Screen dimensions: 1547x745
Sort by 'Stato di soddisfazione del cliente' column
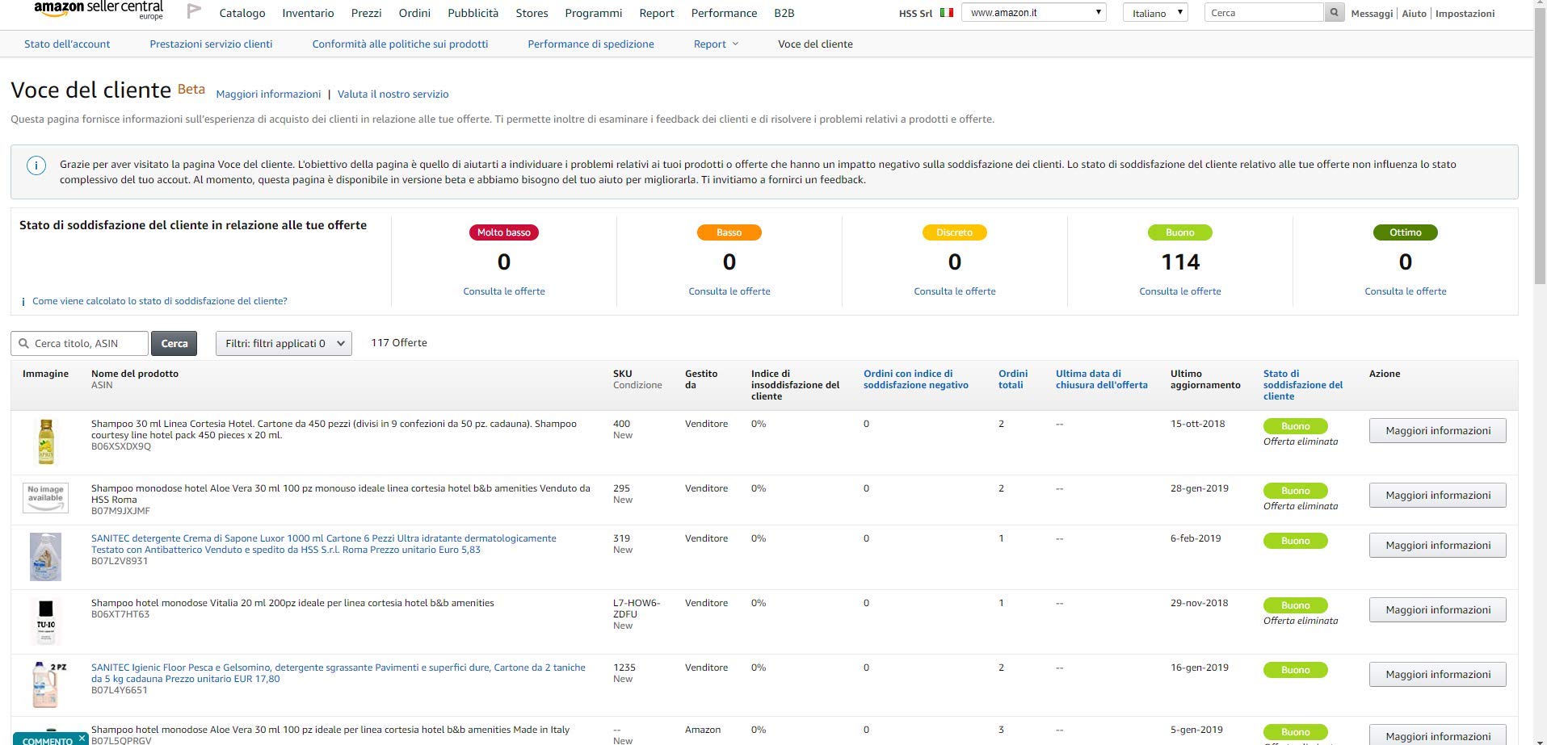pyautogui.click(x=1303, y=385)
